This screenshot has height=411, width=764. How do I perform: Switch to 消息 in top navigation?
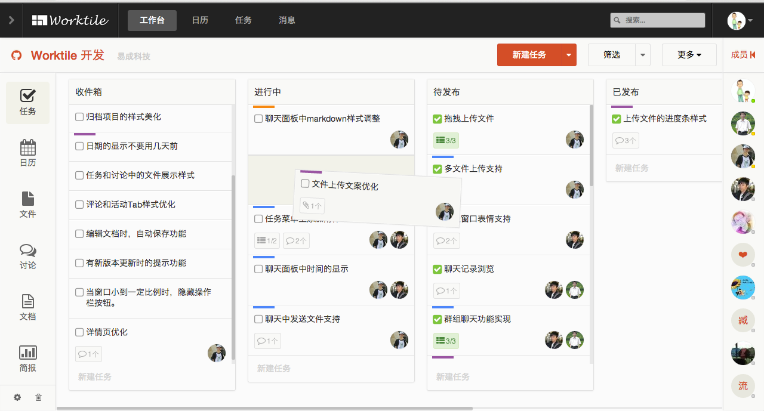point(287,20)
